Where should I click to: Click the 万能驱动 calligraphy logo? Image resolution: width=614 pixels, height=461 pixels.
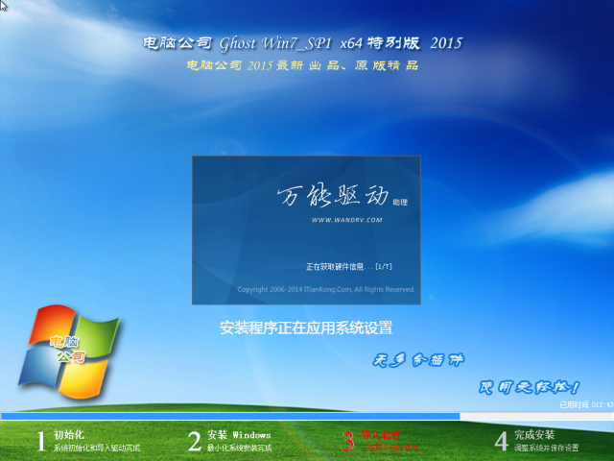pos(333,194)
